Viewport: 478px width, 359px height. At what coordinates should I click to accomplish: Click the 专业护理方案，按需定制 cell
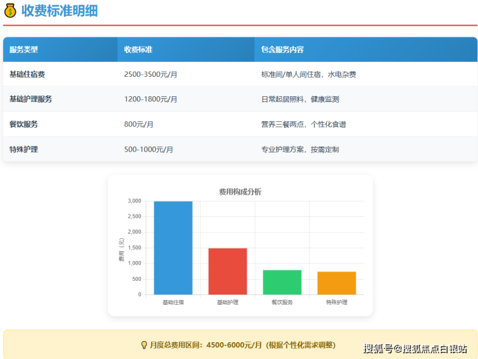tap(300, 149)
